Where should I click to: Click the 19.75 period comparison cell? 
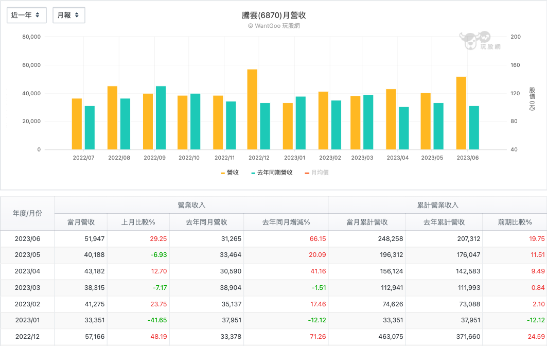point(515,239)
